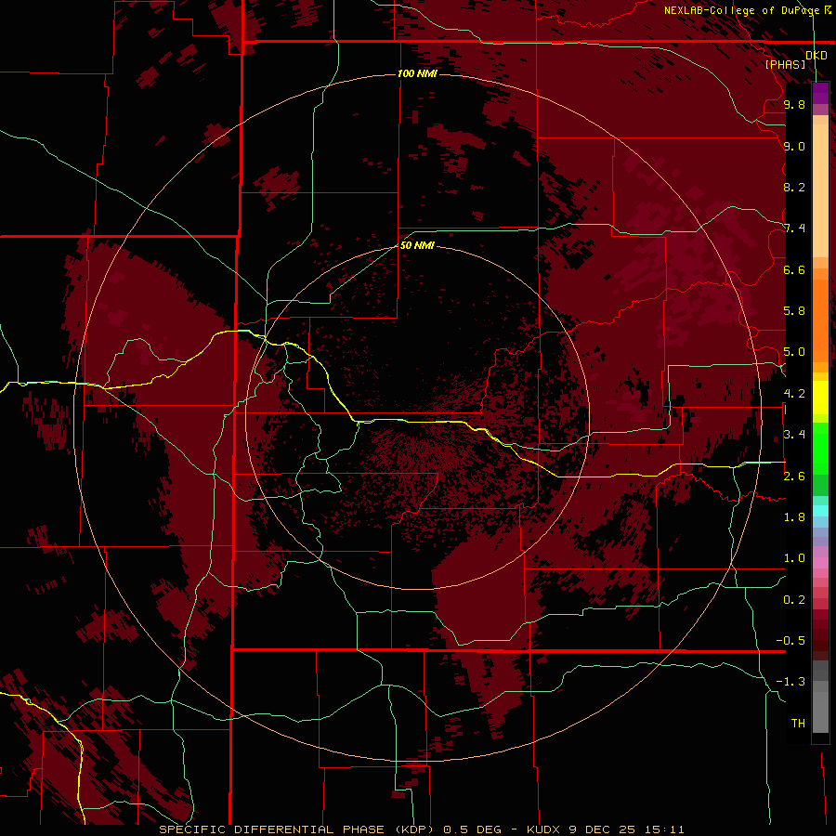Image resolution: width=836 pixels, height=836 pixels.
Task: Click the 6.6 value on the color scale
Action: click(x=794, y=269)
